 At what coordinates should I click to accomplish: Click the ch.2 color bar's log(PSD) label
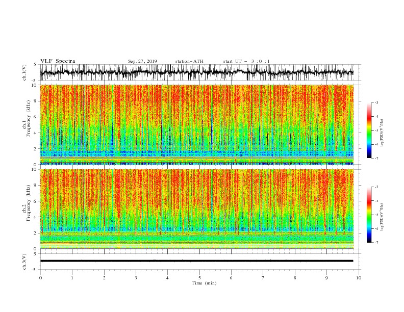[x=382, y=218]
